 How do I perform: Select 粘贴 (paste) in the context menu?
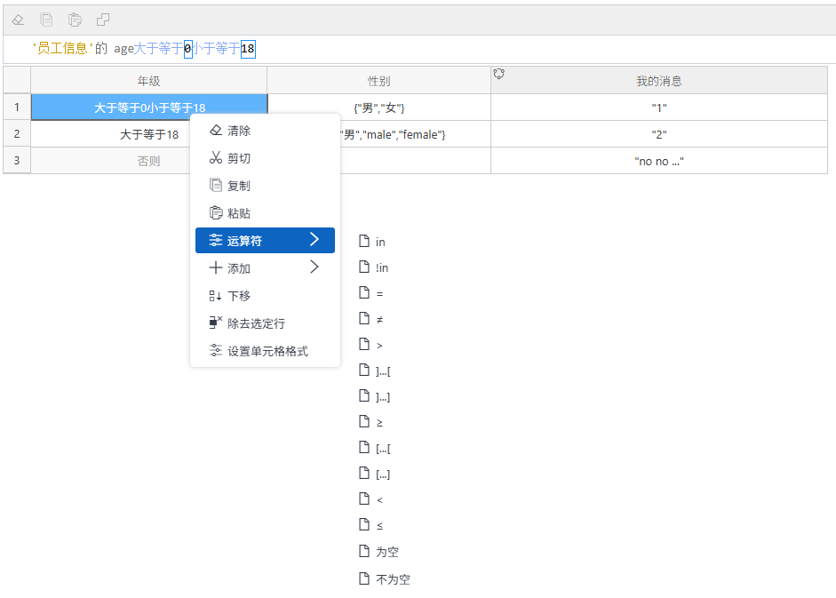click(x=238, y=213)
